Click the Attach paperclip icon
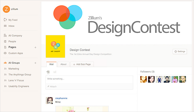The image size is (194, 112). tap(48, 87)
